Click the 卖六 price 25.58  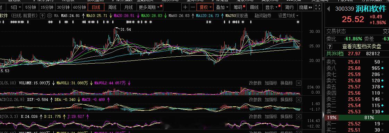(354, 80)
